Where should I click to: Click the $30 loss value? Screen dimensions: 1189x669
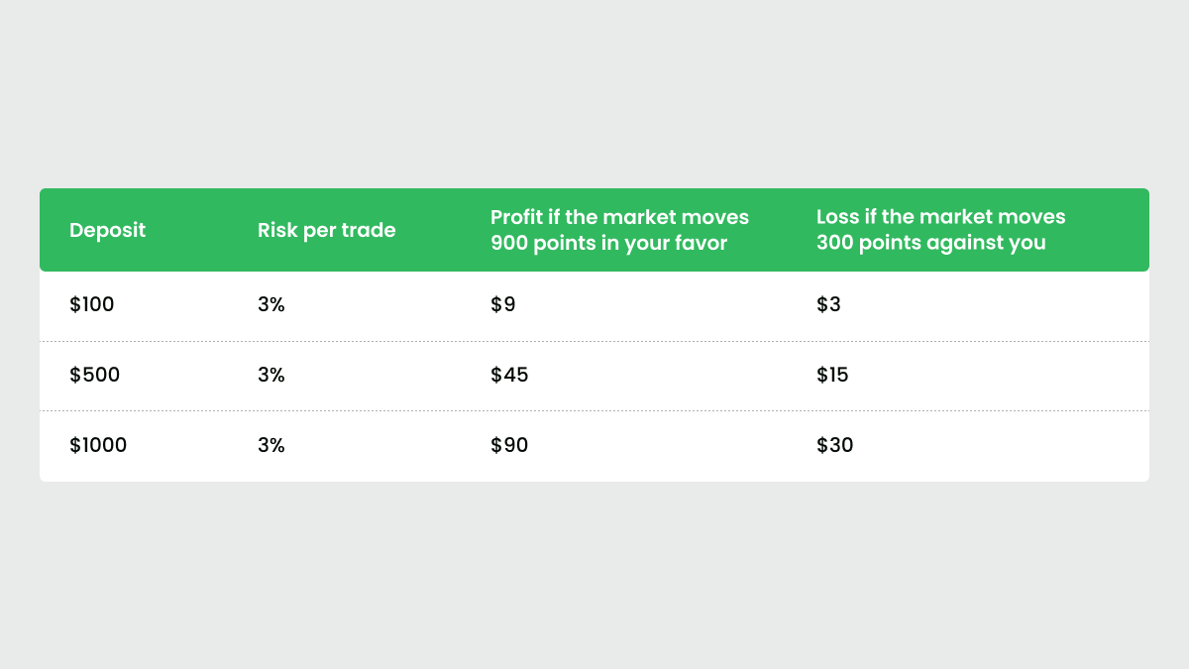(834, 446)
